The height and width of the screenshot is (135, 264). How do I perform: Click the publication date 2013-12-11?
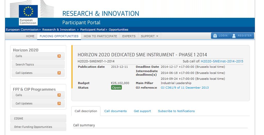click(119, 67)
